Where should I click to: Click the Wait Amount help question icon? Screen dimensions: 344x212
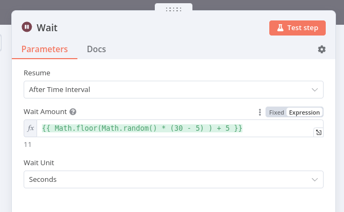click(x=73, y=112)
